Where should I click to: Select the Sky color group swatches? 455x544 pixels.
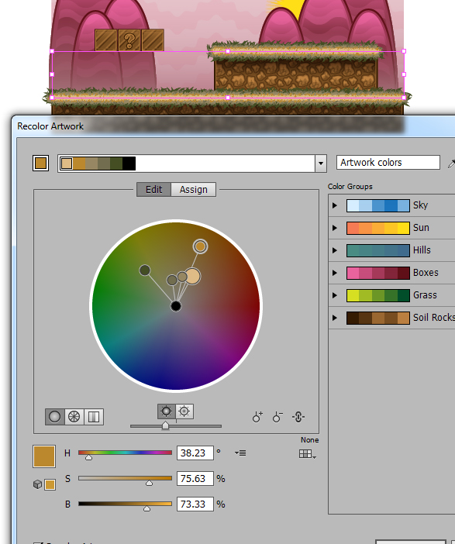pyautogui.click(x=378, y=205)
